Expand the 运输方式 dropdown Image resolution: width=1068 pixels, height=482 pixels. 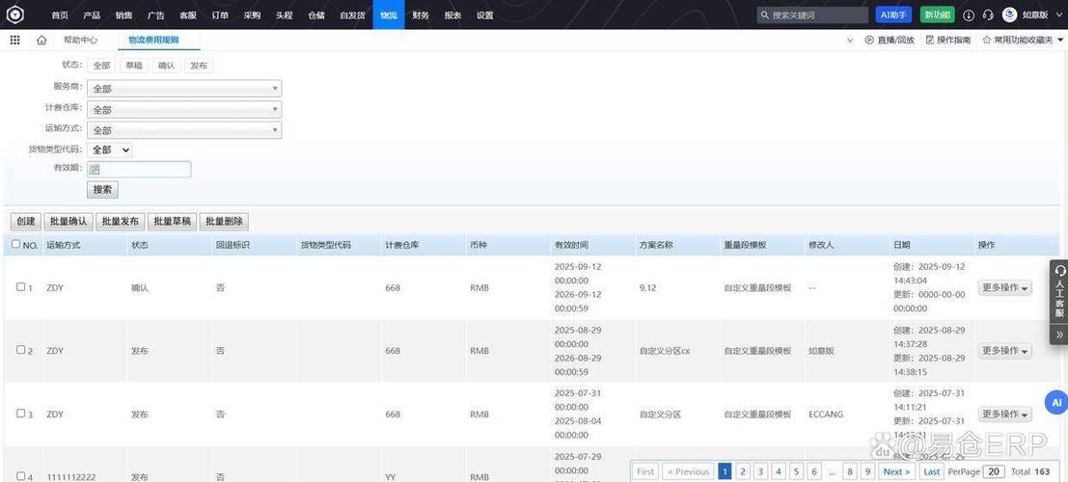point(184,130)
